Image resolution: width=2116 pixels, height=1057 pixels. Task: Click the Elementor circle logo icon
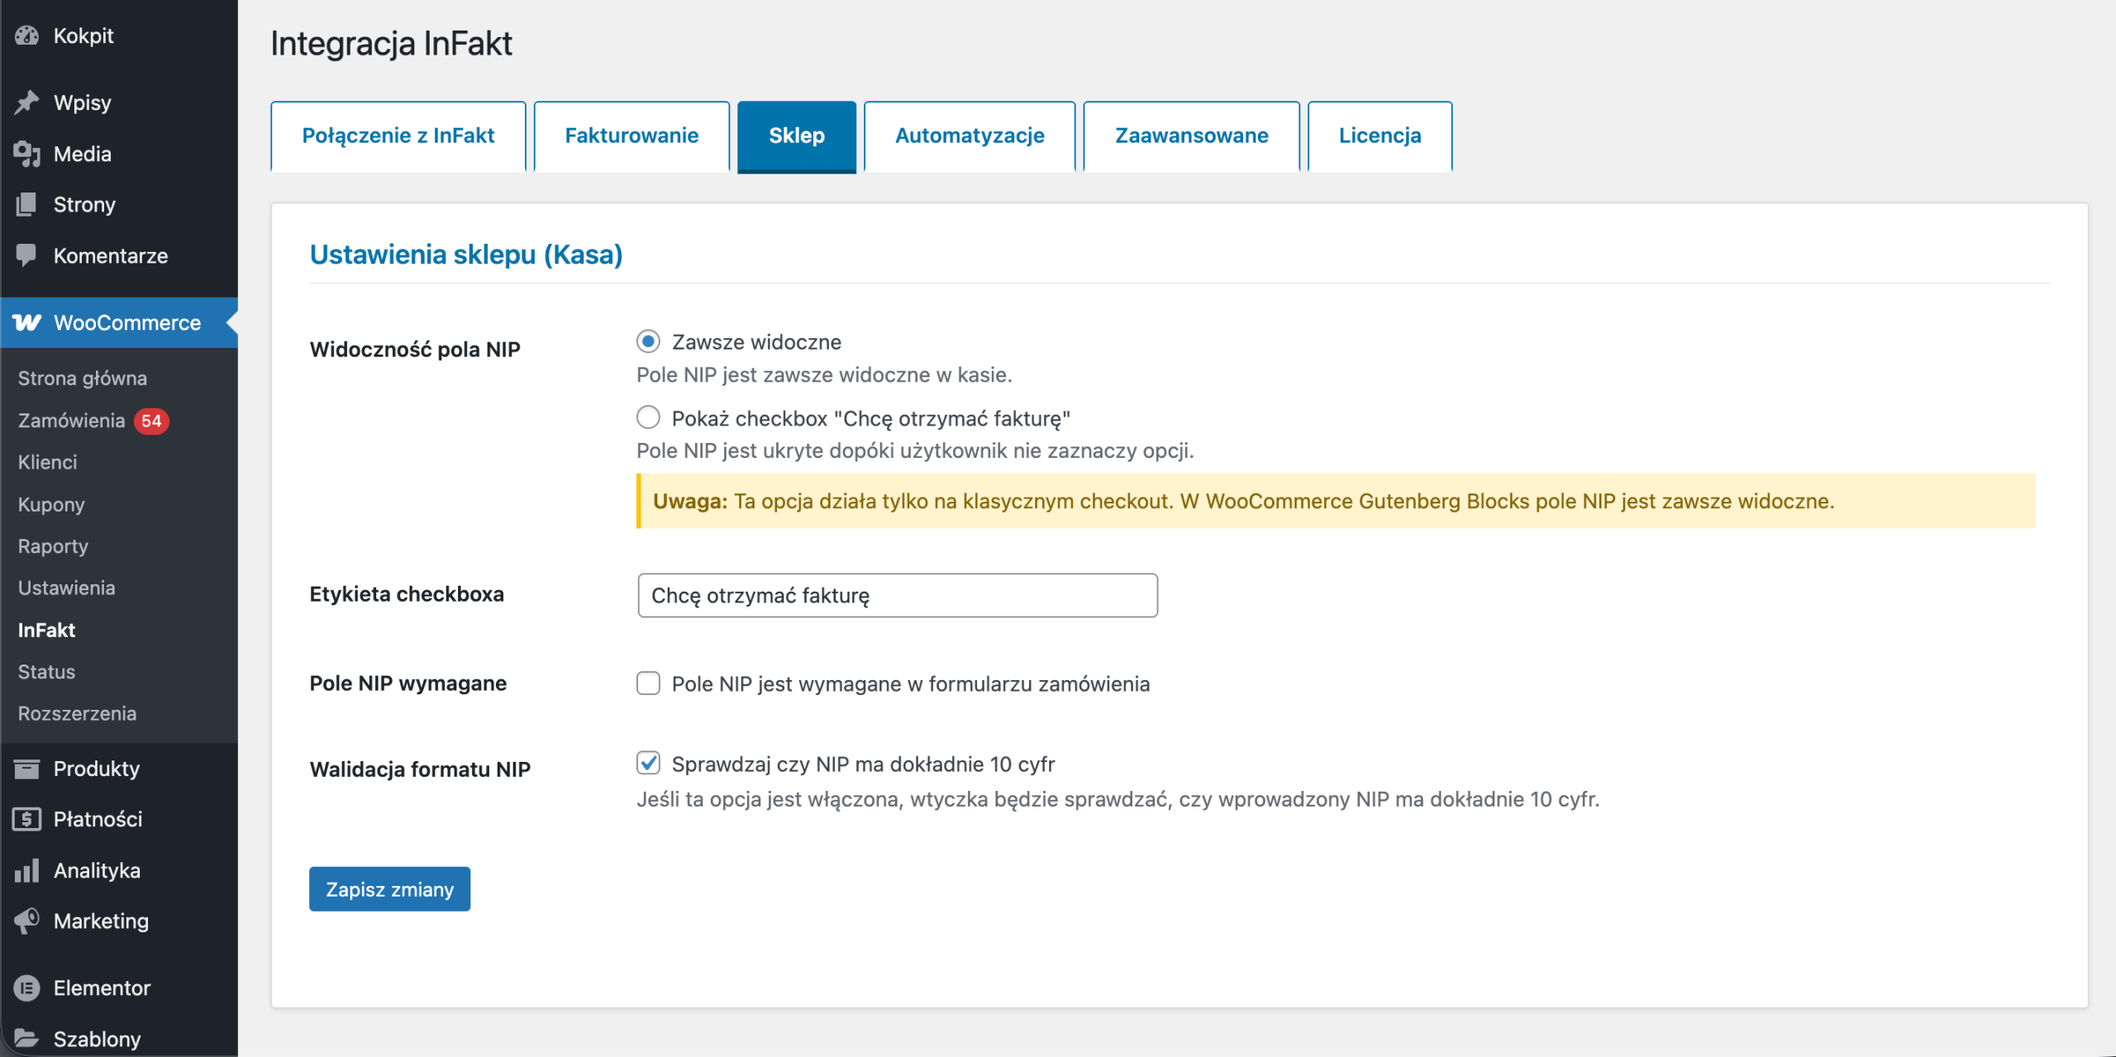tap(26, 988)
